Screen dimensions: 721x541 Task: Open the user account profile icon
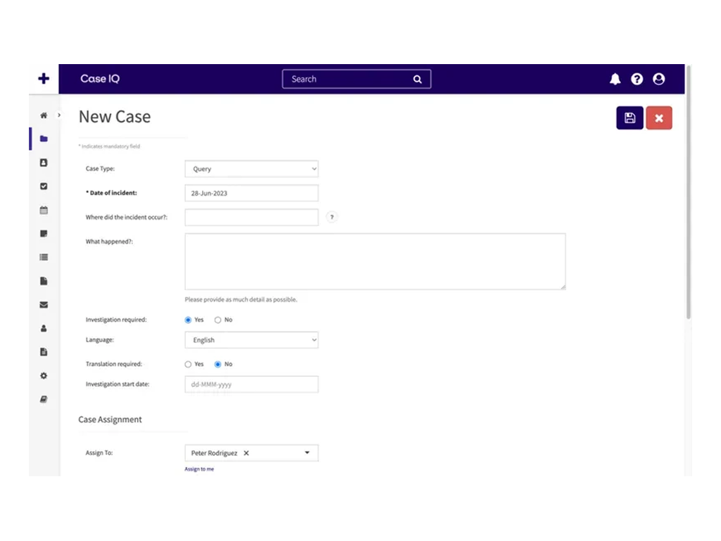click(x=658, y=79)
